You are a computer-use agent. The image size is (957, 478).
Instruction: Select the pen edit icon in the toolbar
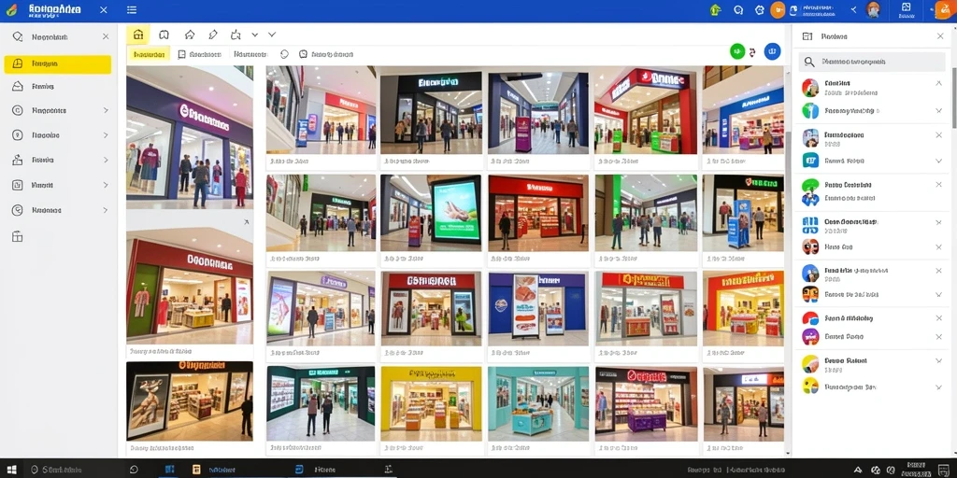coord(212,35)
